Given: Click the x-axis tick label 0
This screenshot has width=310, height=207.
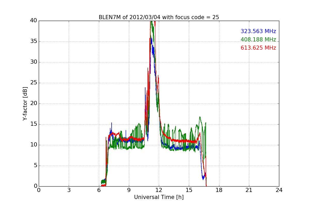Looking at the screenshot, I should 39,190.
